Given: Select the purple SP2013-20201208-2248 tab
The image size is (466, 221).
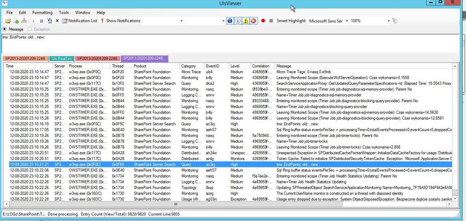Looking at the screenshot, I should [x=145, y=58].
